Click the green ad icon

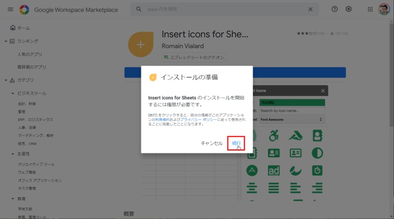click(x=274, y=171)
